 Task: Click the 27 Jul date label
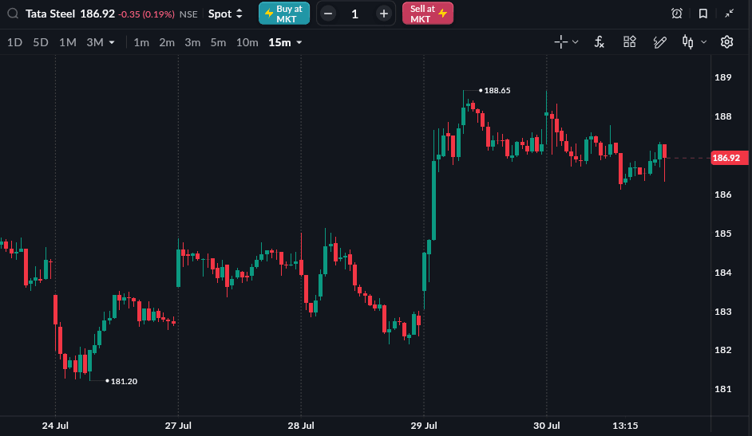pos(178,426)
